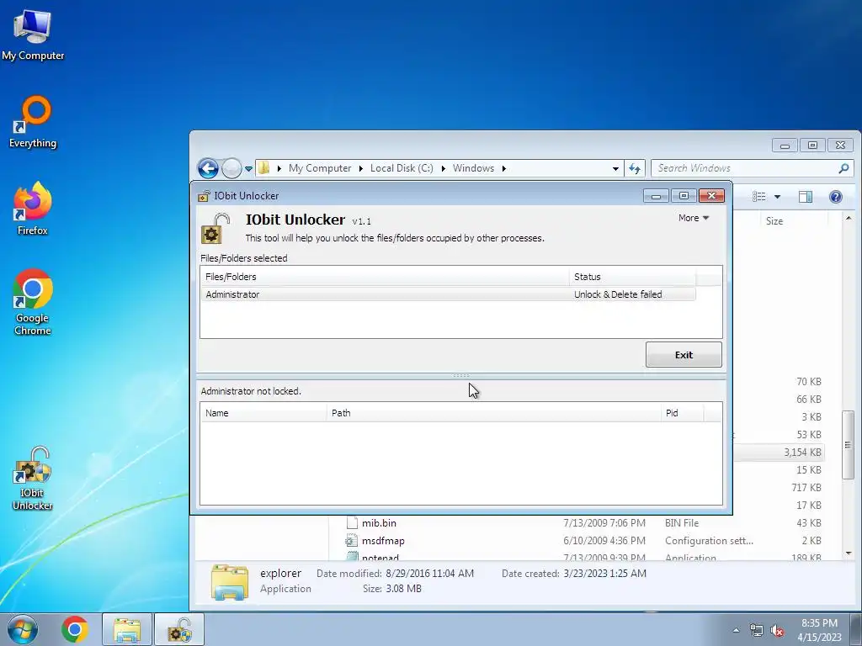862x646 pixels.
Task: Click the Explorer forward arrow button
Action: (231, 168)
